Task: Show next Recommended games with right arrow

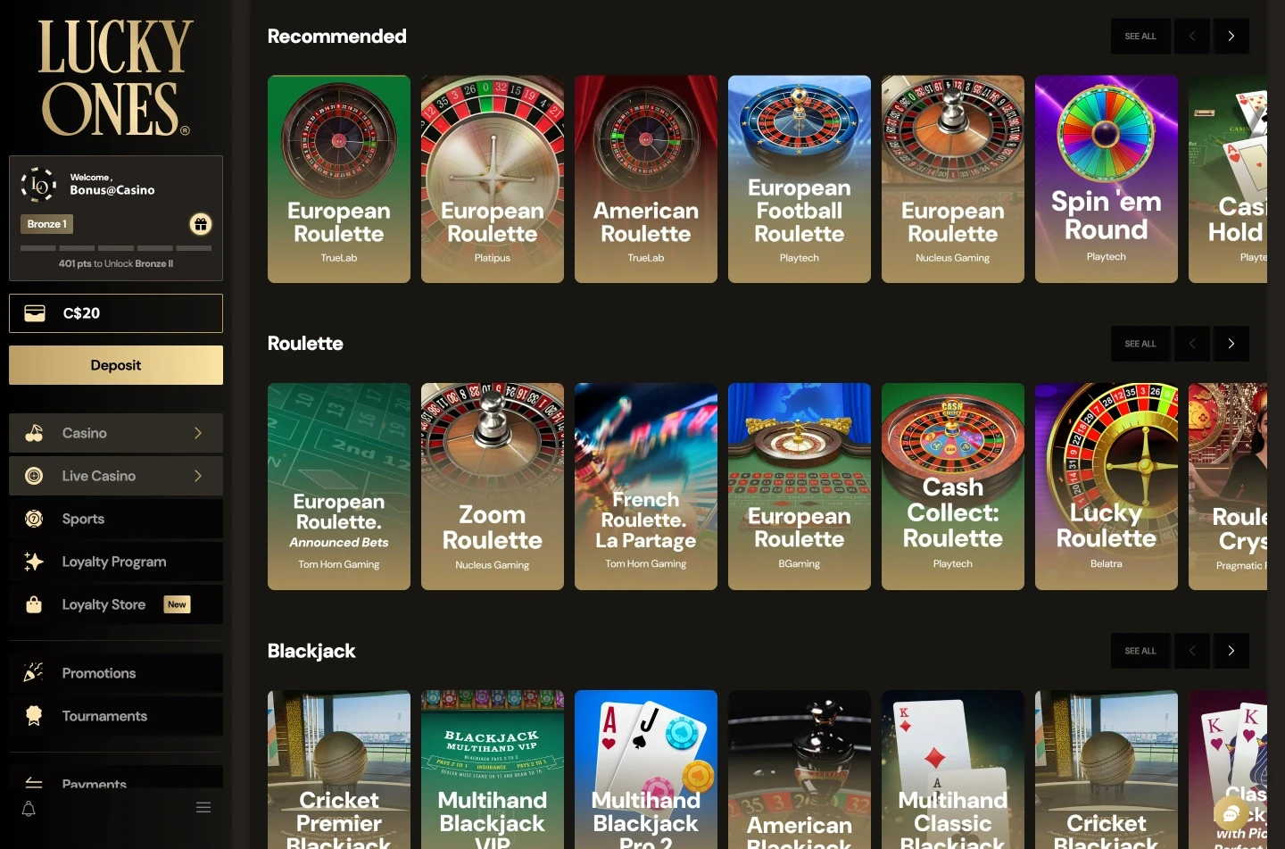Action: [1231, 37]
